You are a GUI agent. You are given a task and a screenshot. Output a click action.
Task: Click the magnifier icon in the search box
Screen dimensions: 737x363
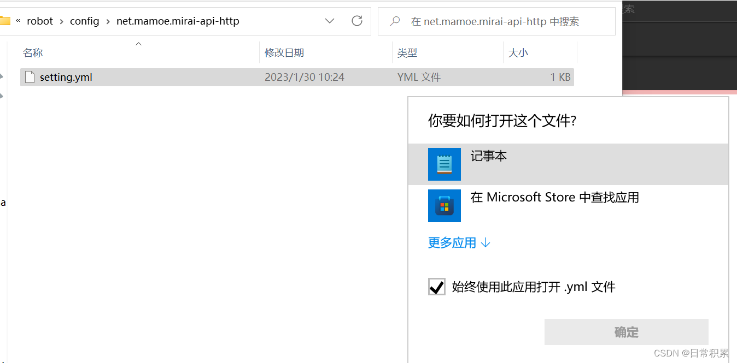395,21
